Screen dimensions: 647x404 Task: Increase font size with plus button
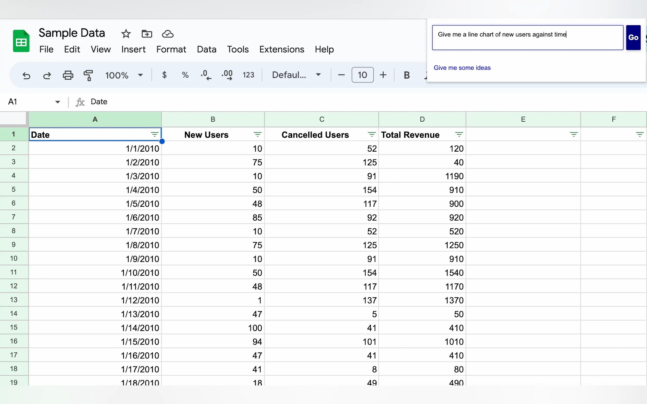pyautogui.click(x=383, y=75)
